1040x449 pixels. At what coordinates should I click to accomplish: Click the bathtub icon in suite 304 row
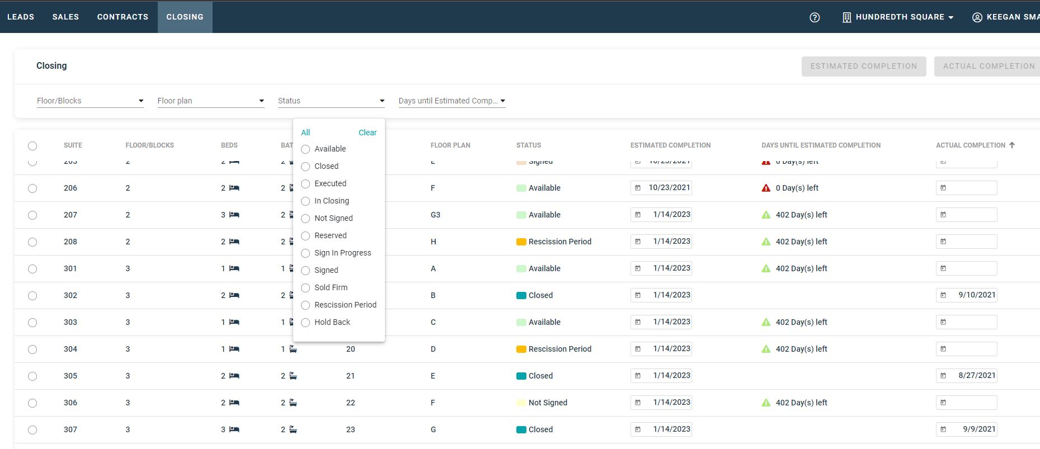tap(293, 349)
